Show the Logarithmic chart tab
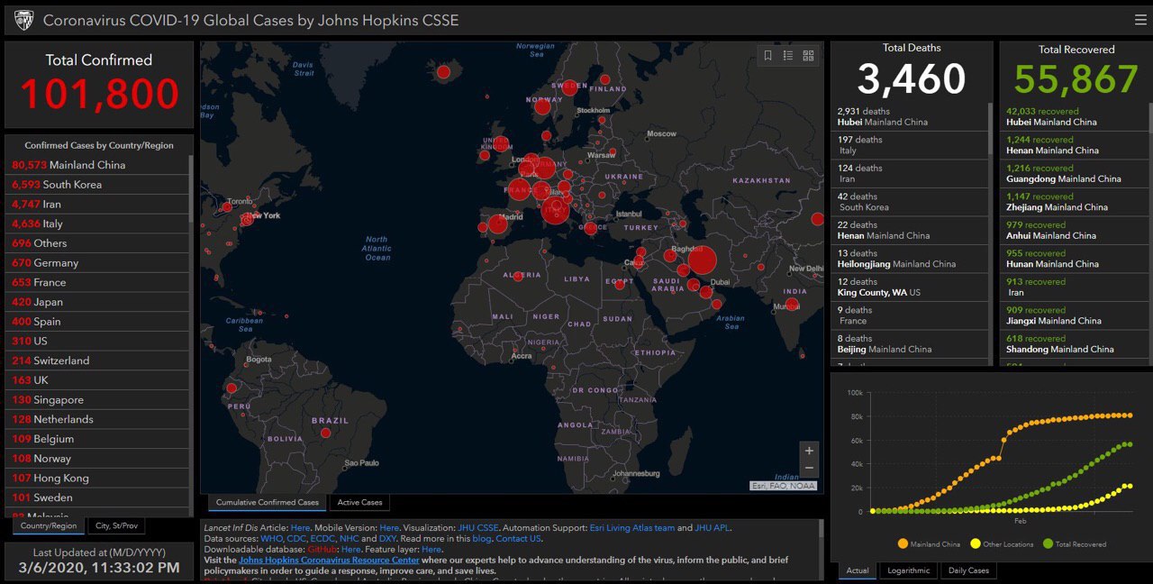The height and width of the screenshot is (584, 1153). [x=908, y=570]
